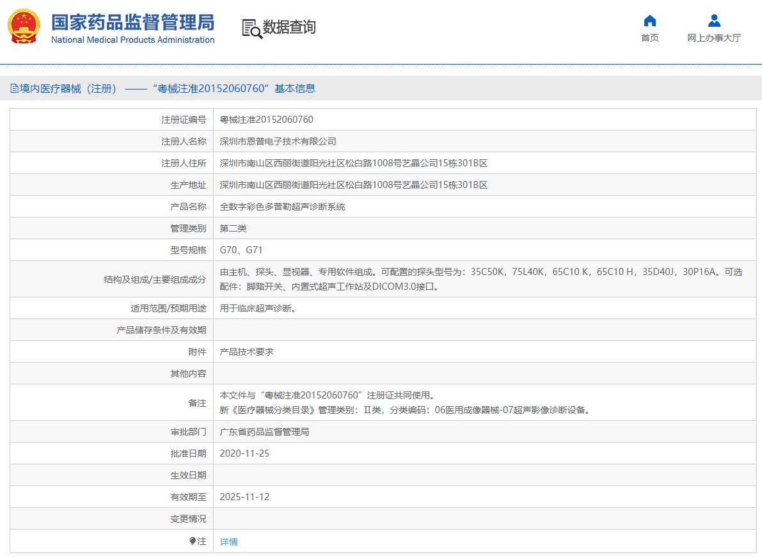
Task: Click the 生产地址 address value
Action: coord(353,185)
